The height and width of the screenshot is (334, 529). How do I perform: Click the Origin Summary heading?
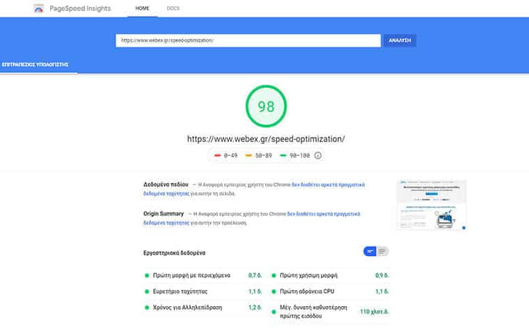[x=164, y=214]
